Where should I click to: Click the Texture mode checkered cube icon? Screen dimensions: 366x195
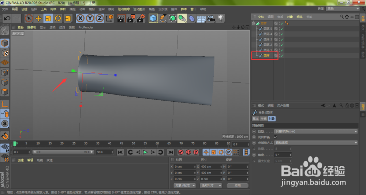(x=5, y=53)
